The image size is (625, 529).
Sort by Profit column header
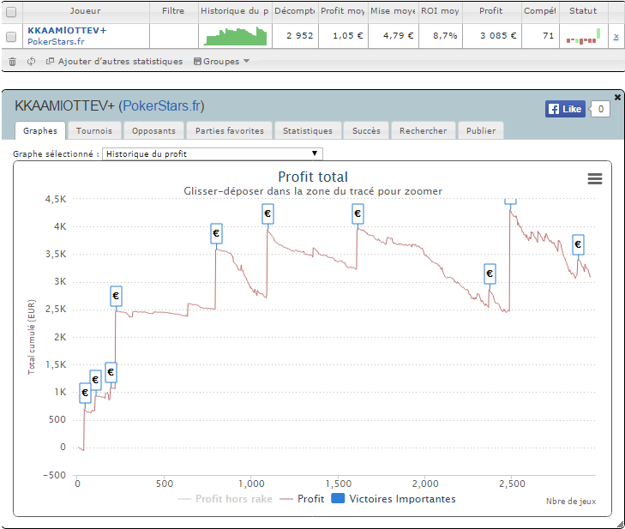pyautogui.click(x=491, y=11)
